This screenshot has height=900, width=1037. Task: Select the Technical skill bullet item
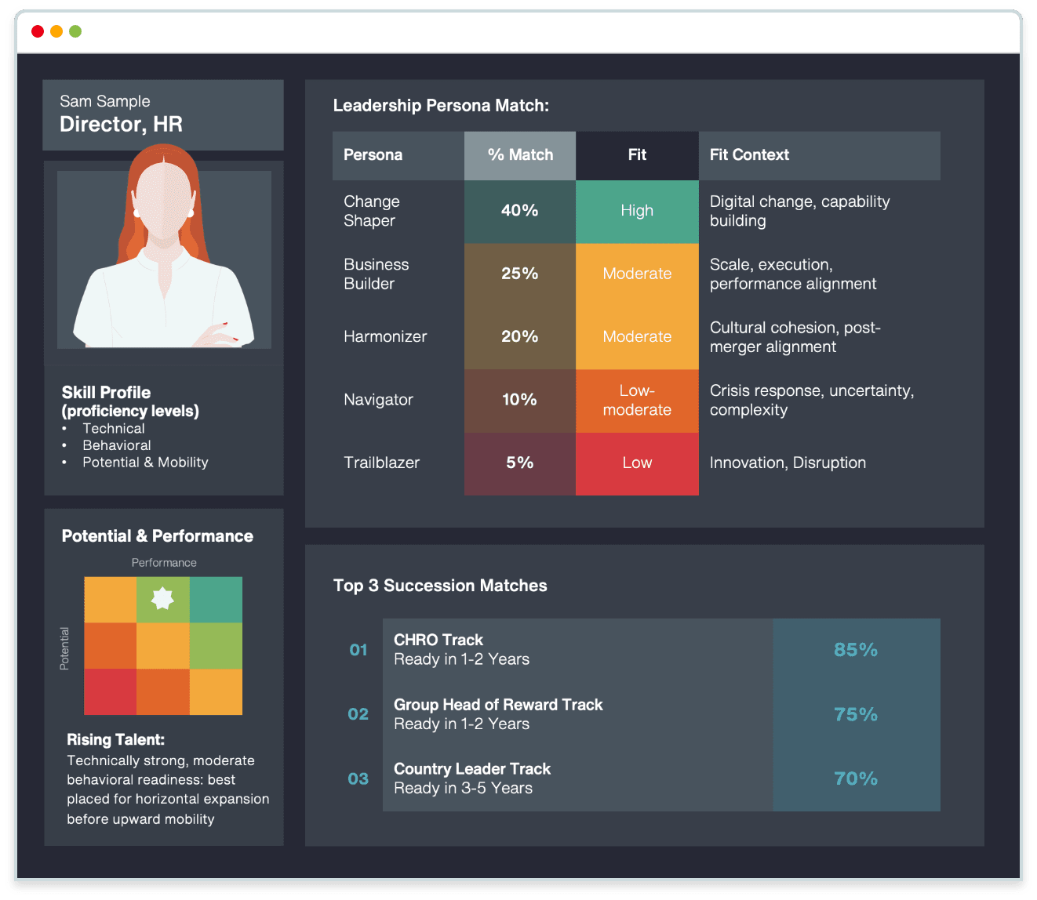114,428
